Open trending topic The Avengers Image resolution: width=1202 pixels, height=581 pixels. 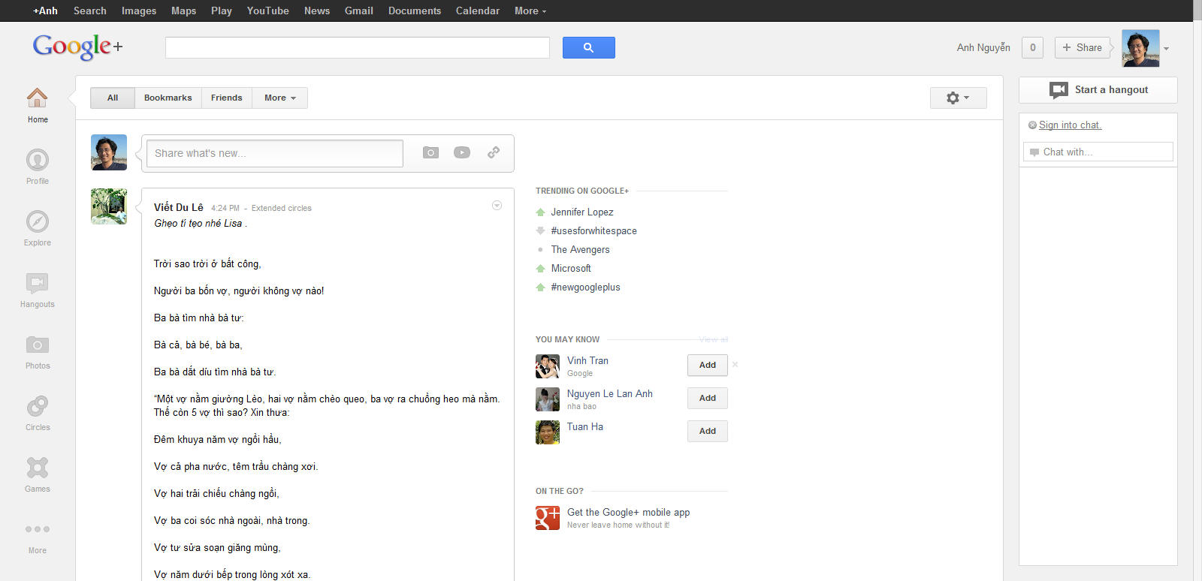tap(581, 250)
